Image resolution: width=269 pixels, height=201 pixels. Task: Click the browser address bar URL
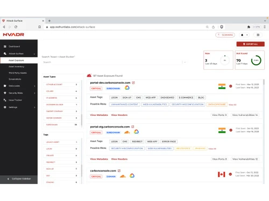tap(73, 27)
